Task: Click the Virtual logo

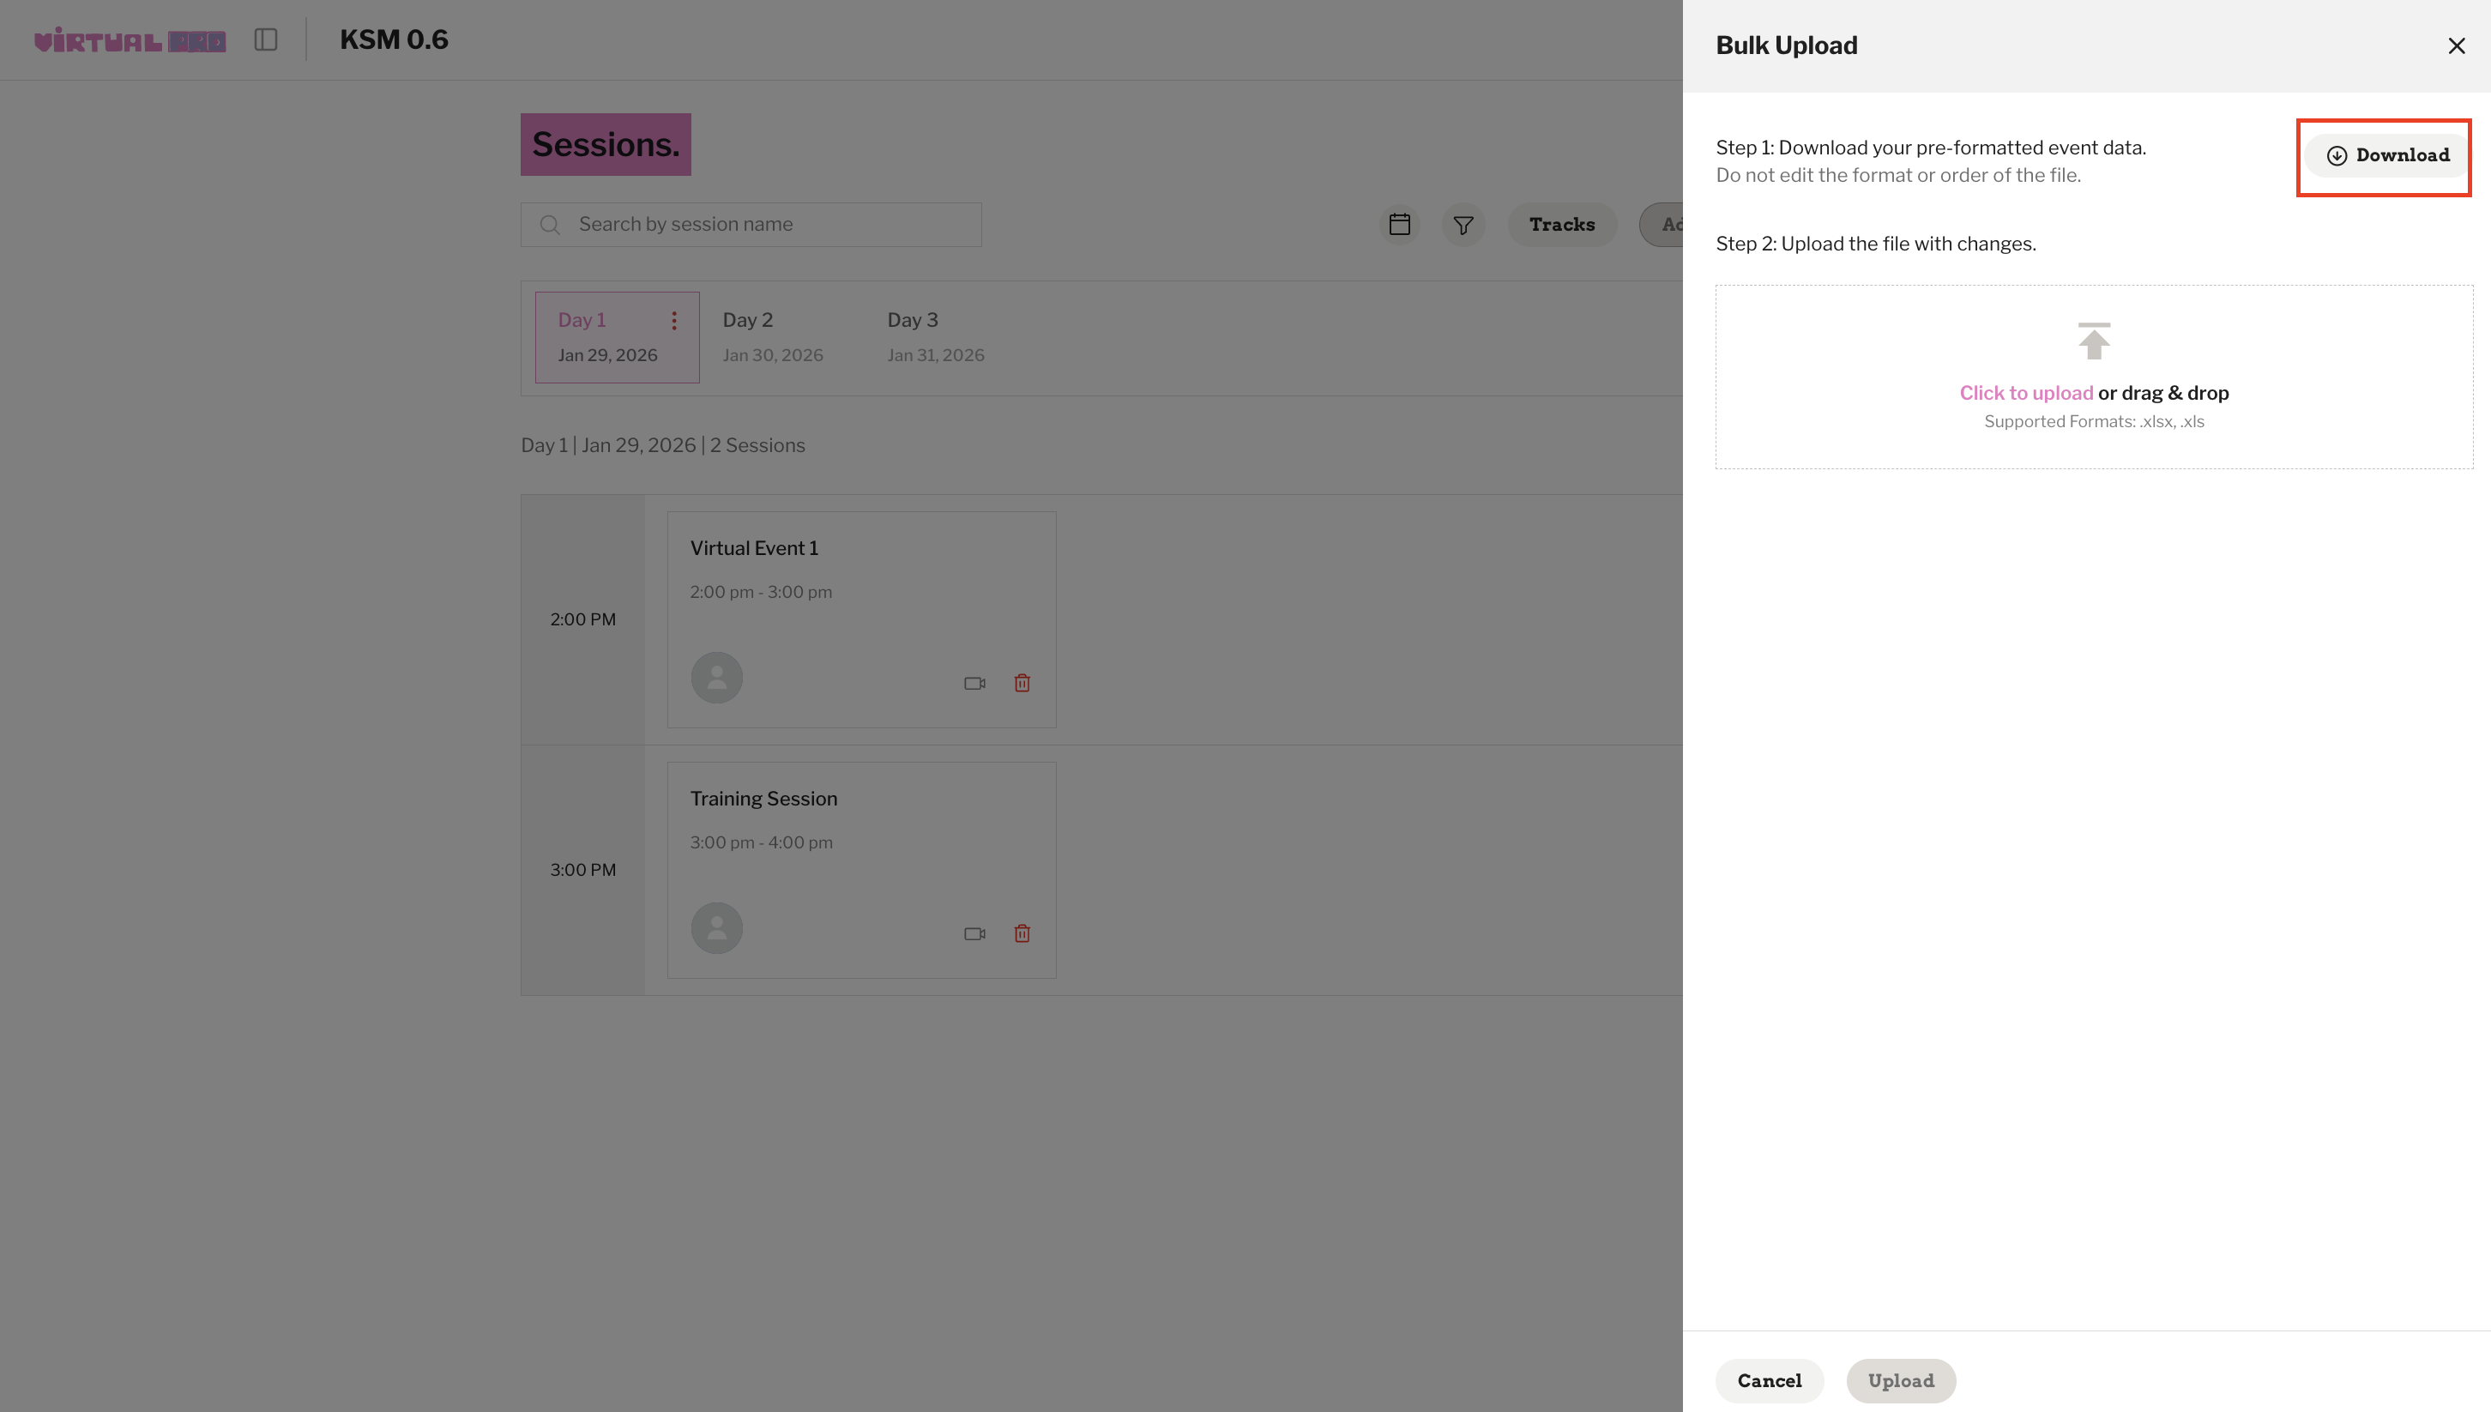Action: click(x=130, y=39)
